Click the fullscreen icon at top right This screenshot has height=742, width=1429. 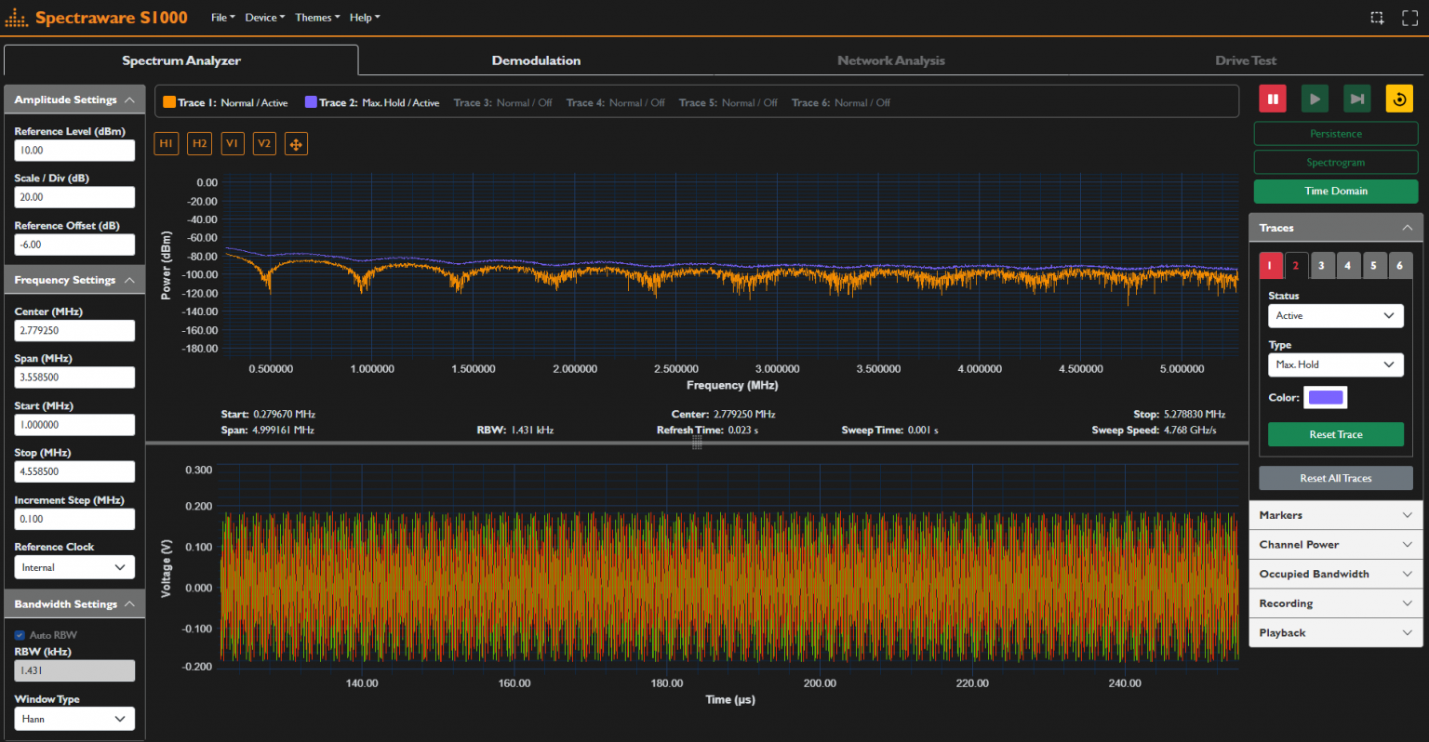tap(1409, 17)
